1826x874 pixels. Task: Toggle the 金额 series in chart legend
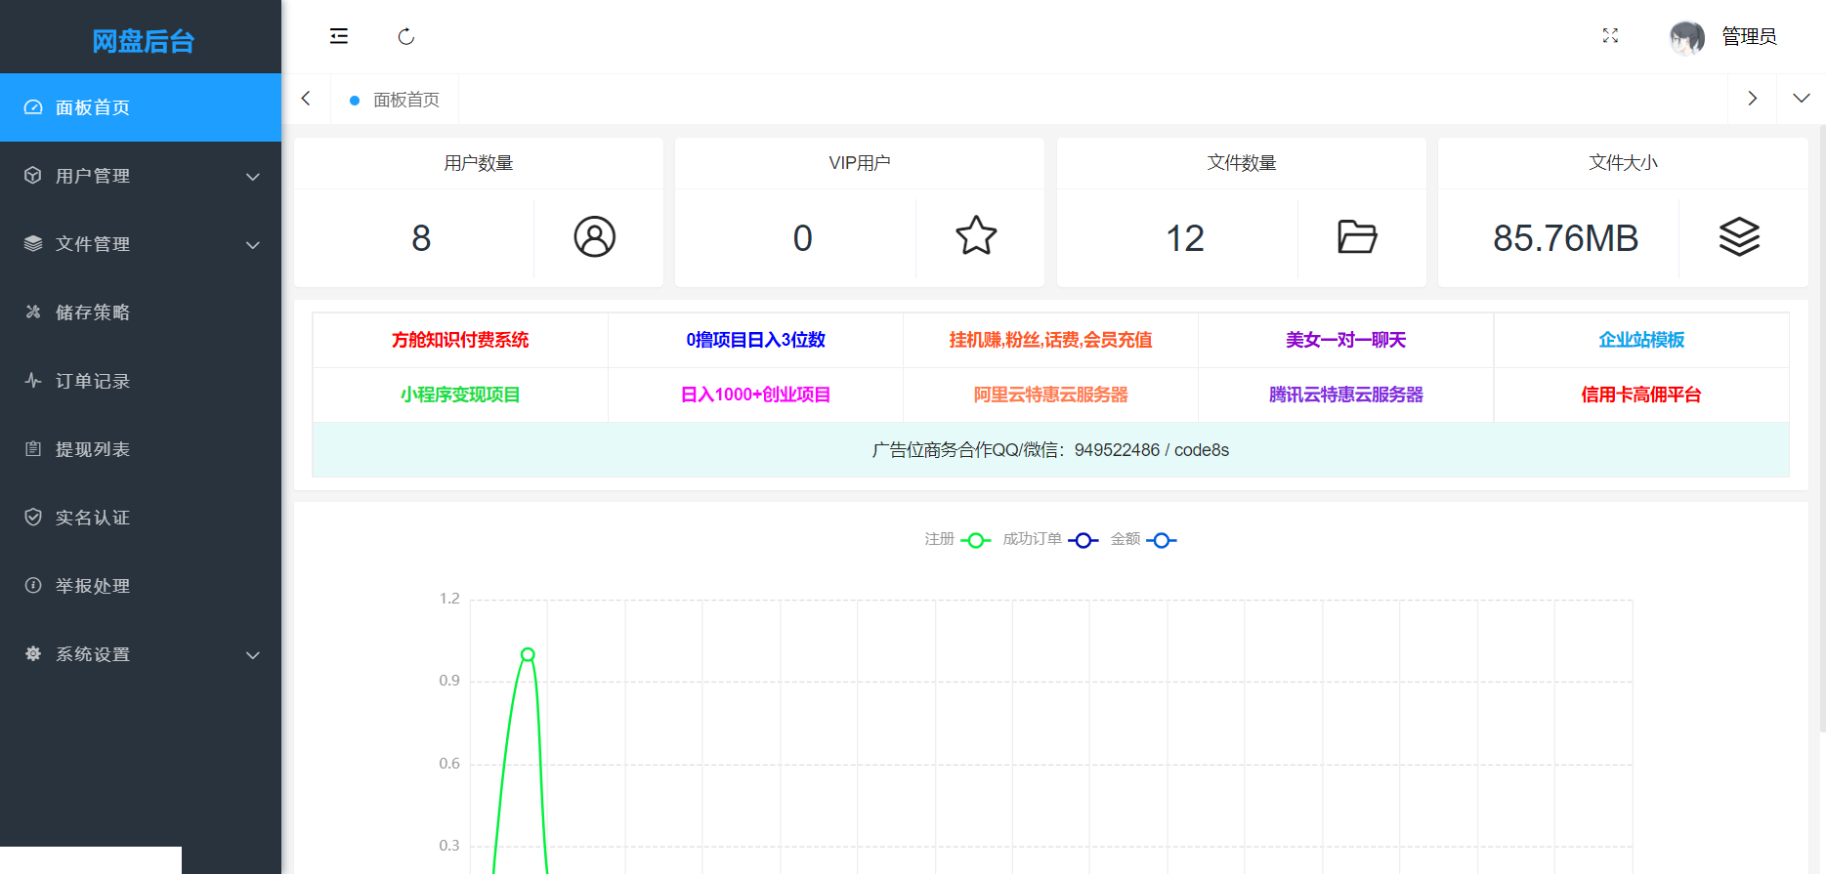1143,539
